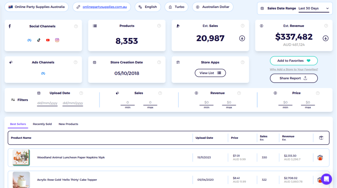Click Acrylic Rose Gold 'Hello Thirty' Cake Topper name
The image size is (337, 188).
[67, 180]
